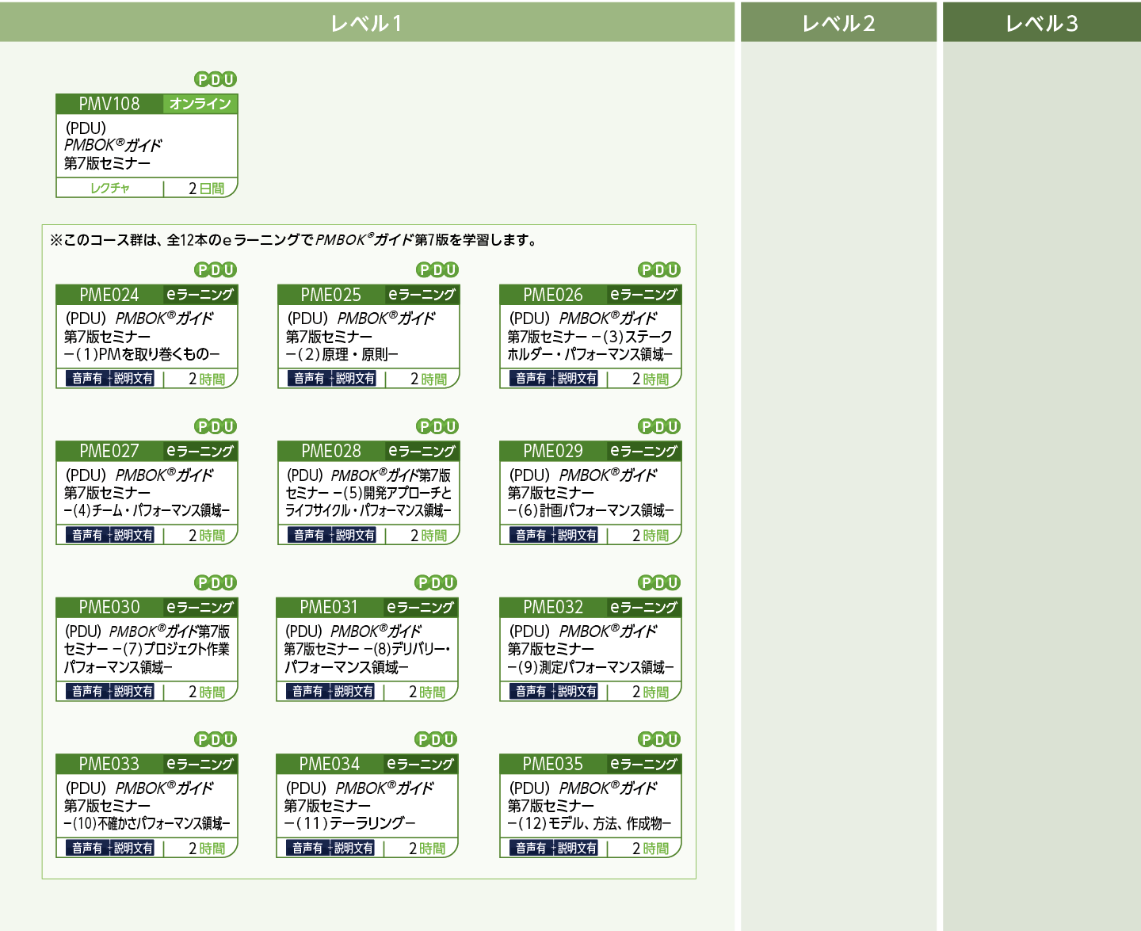The width and height of the screenshot is (1141, 931).
Task: Click the 2時間 duration on PME035
Action: pos(651,849)
